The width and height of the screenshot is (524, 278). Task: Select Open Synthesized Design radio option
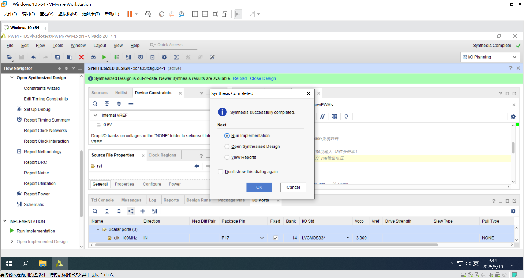pos(227,147)
